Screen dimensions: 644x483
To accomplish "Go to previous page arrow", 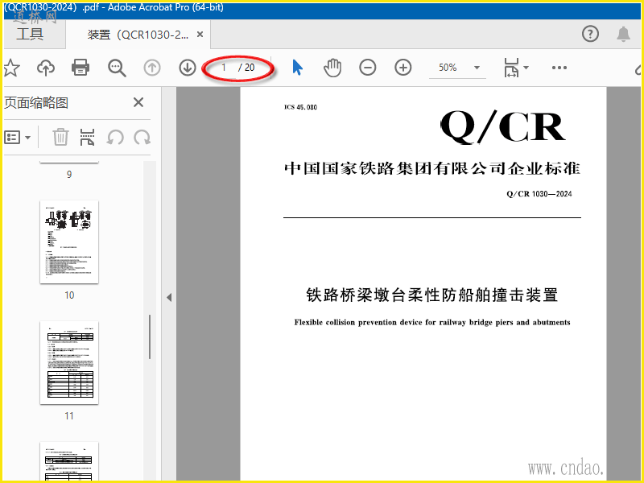I will (152, 68).
